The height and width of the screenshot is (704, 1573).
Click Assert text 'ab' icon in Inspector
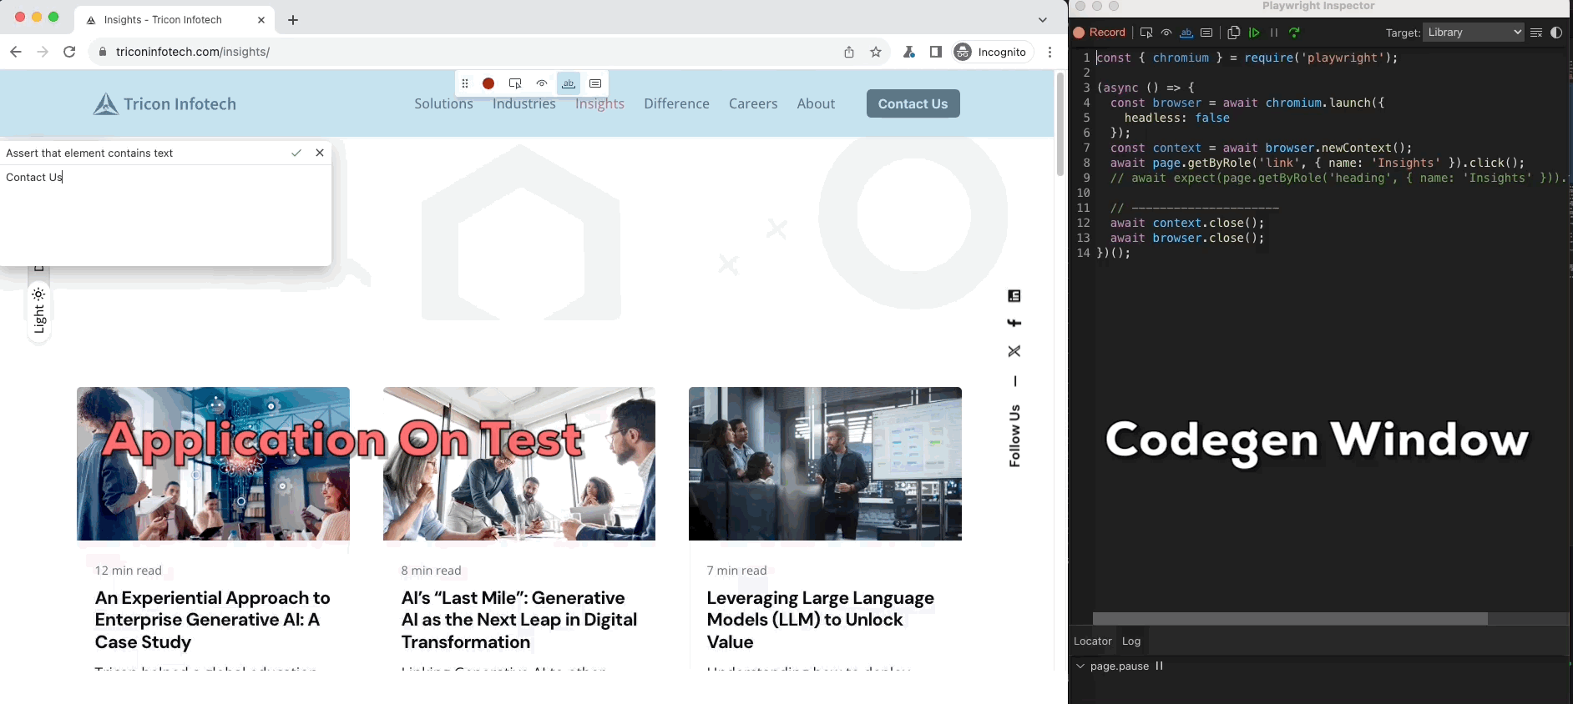click(x=1186, y=33)
